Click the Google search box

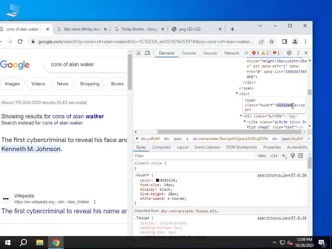(x=86, y=65)
